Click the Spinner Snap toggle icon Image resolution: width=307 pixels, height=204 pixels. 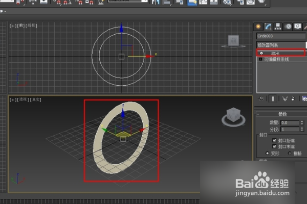tap(89, 2)
